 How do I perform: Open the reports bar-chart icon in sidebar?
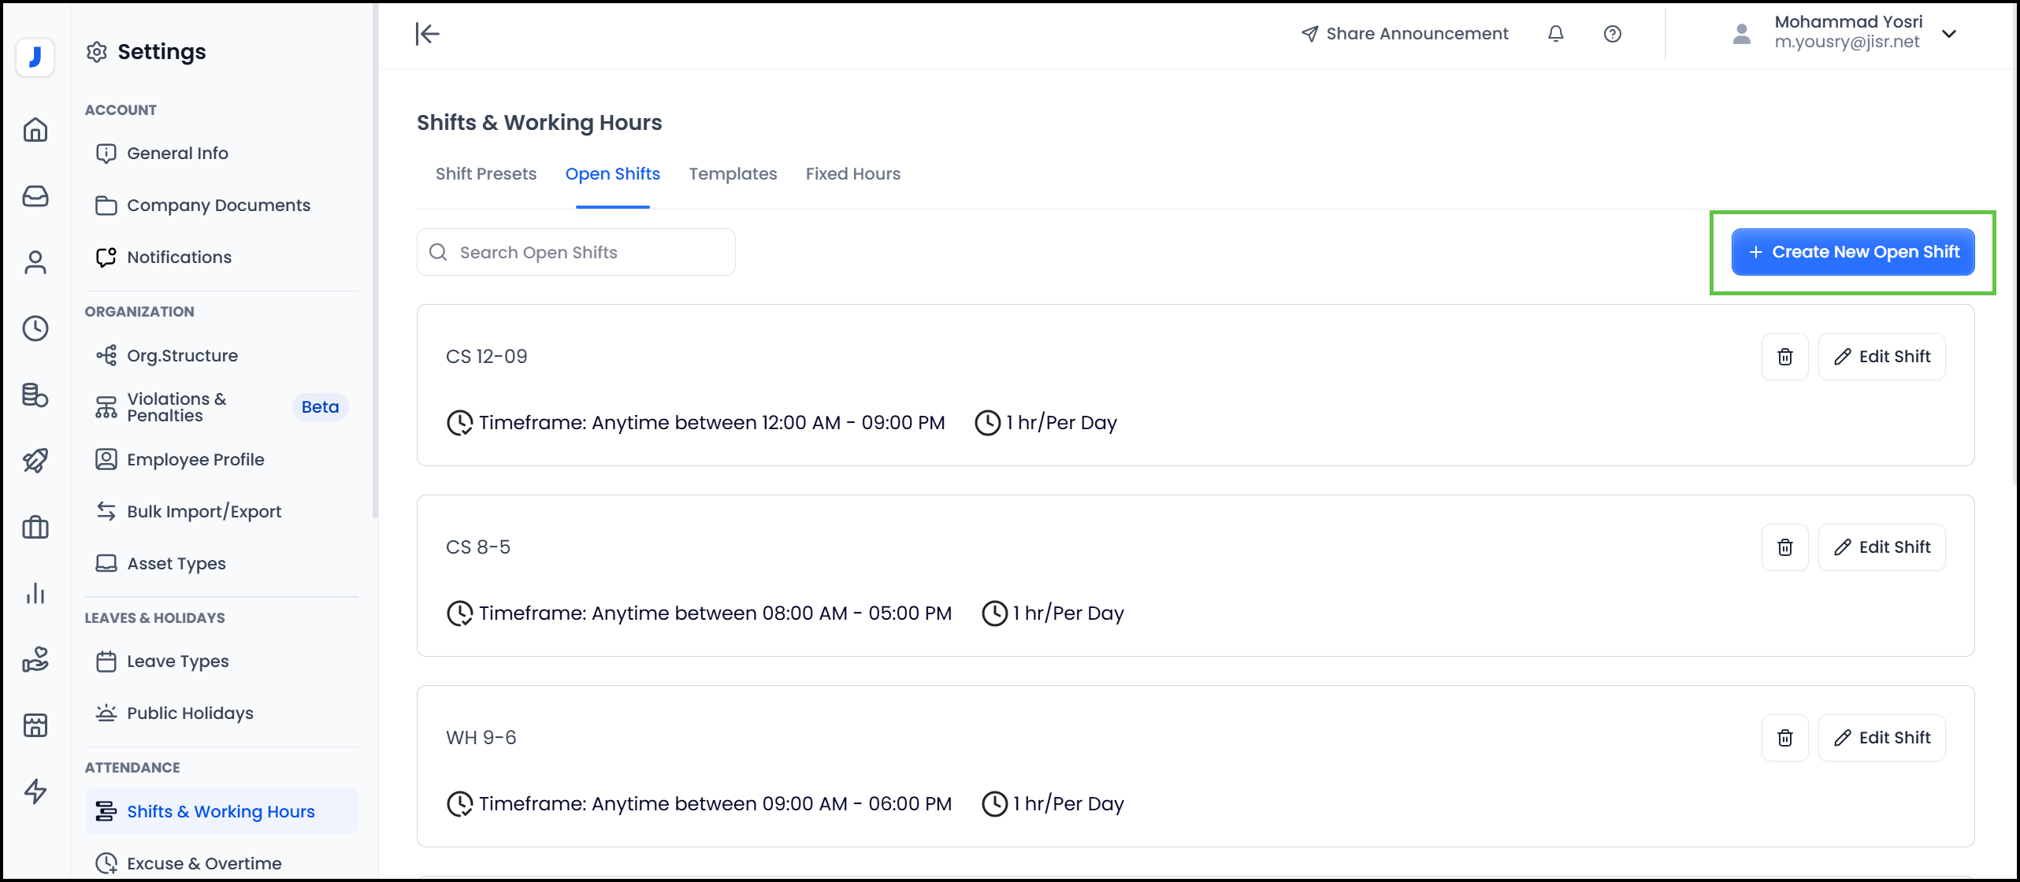tap(35, 593)
